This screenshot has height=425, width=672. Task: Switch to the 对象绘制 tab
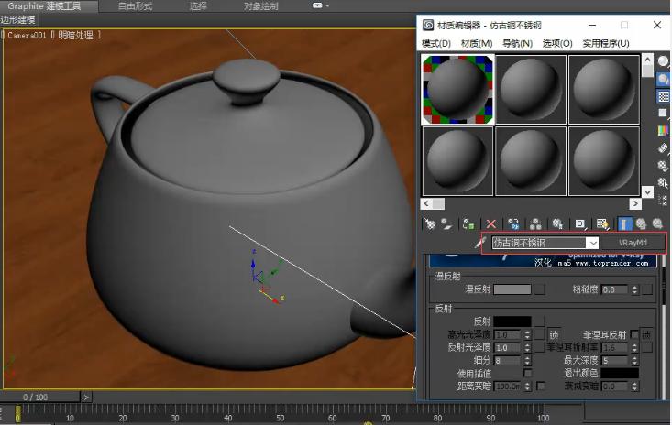tap(261, 6)
